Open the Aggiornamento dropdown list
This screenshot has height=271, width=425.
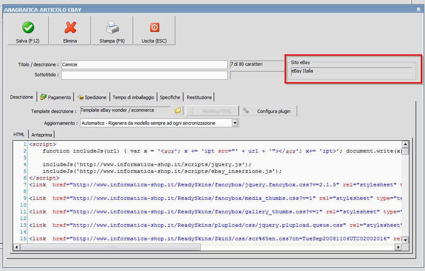pos(235,123)
